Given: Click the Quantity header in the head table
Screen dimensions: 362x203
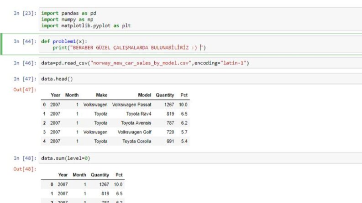Looking at the screenshot, I should pyautogui.click(x=165, y=95).
